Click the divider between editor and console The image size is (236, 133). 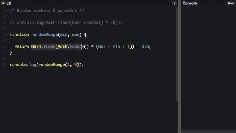click(x=180, y=66)
